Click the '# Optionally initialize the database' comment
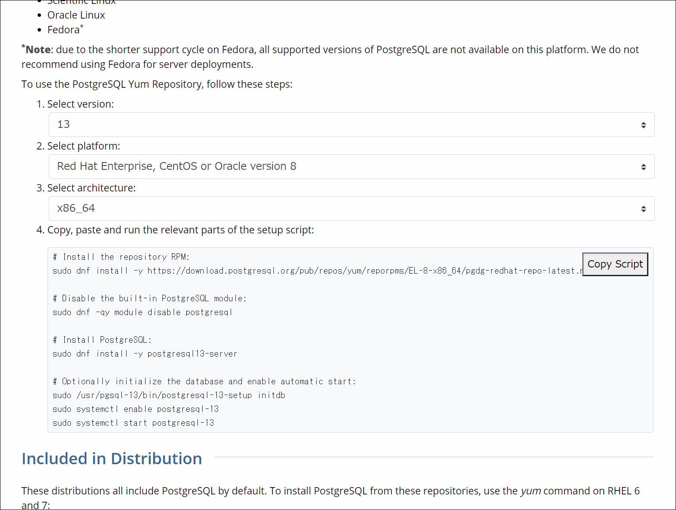The width and height of the screenshot is (676, 510). point(204,381)
